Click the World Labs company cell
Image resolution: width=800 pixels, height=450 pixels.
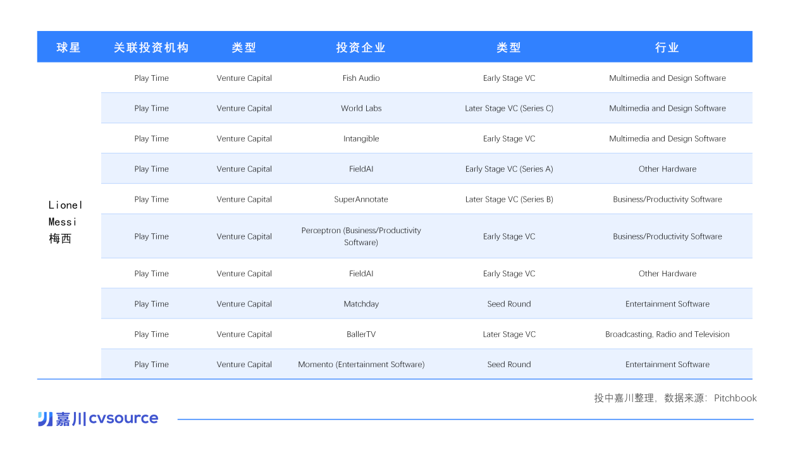click(361, 109)
